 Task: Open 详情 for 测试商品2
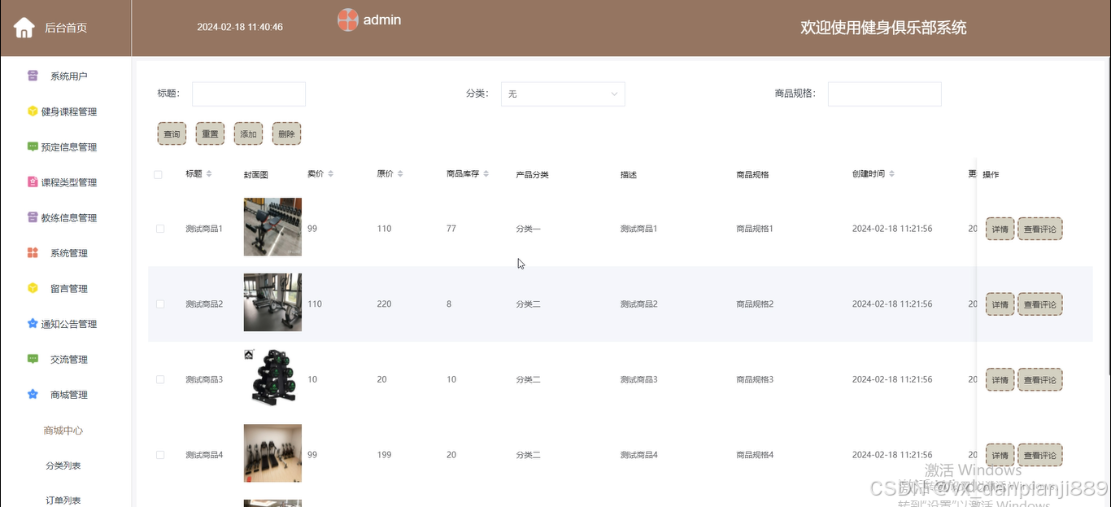pos(1000,304)
